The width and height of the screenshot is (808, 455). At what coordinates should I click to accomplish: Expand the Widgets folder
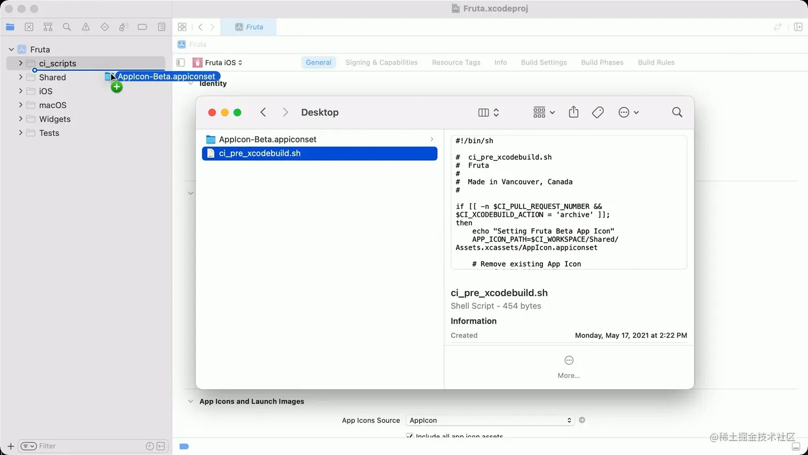[x=21, y=119]
